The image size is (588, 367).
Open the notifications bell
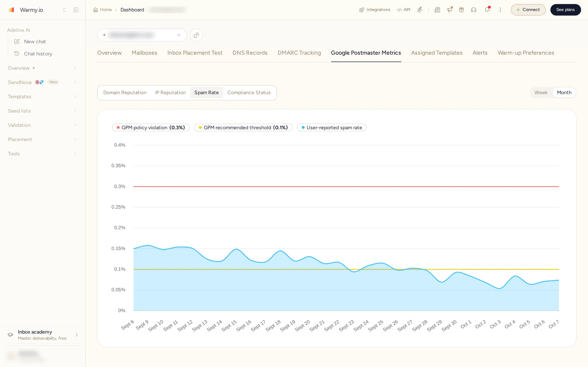tap(488, 10)
